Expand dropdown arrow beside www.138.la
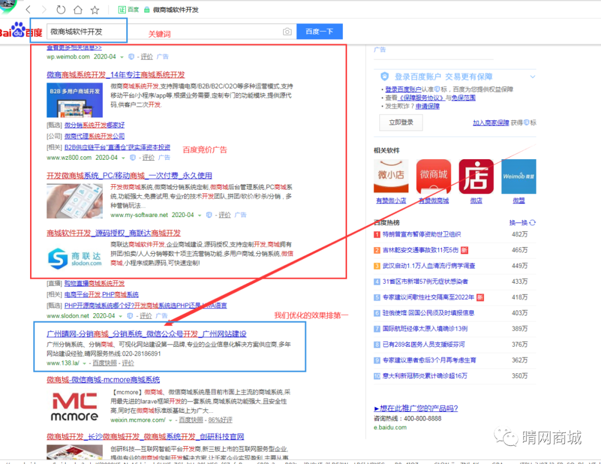Image resolution: width=601 pixels, height=464 pixels. tap(85, 363)
